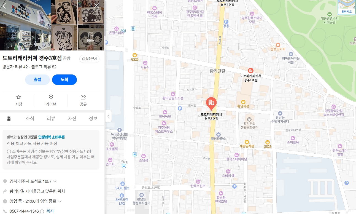Open 방문자 리뷰 42 reviews

15,67
